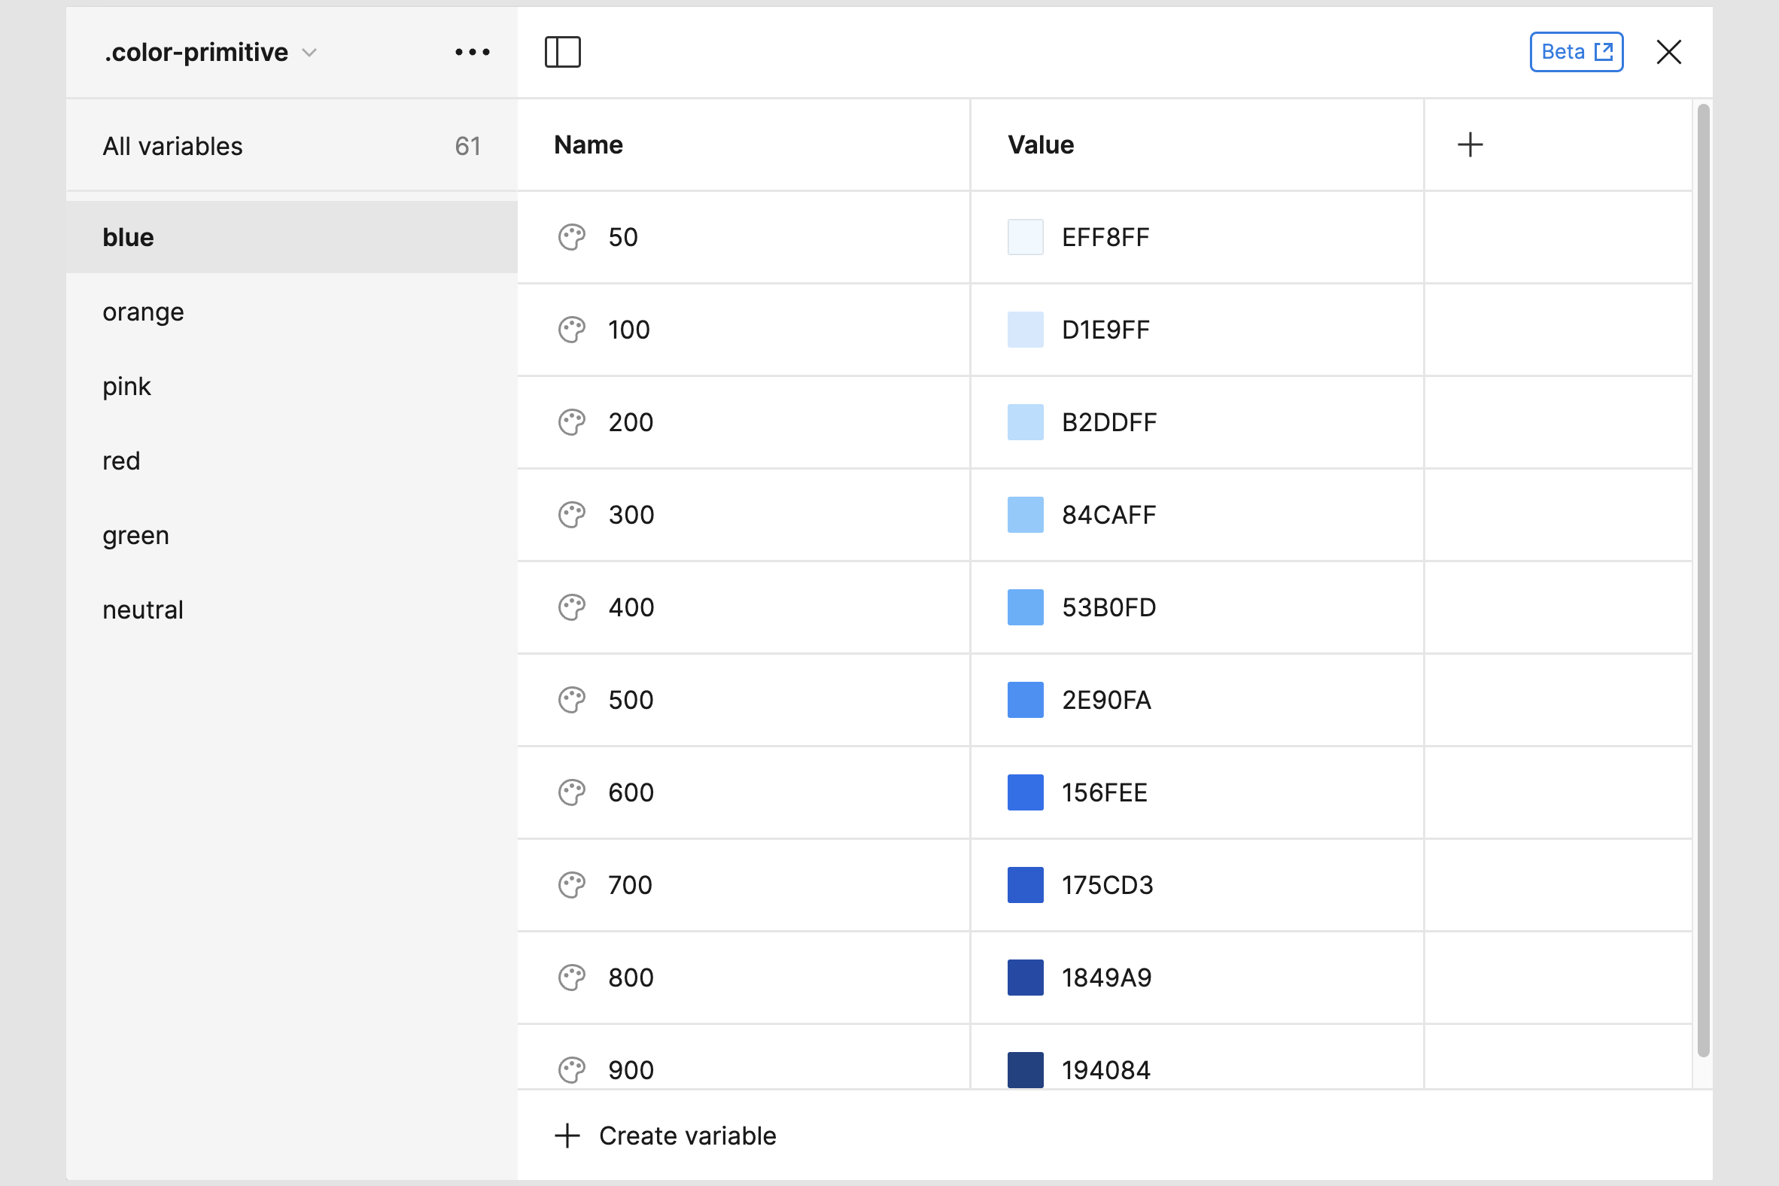
Task: Show All variables list
Action: coord(291,145)
